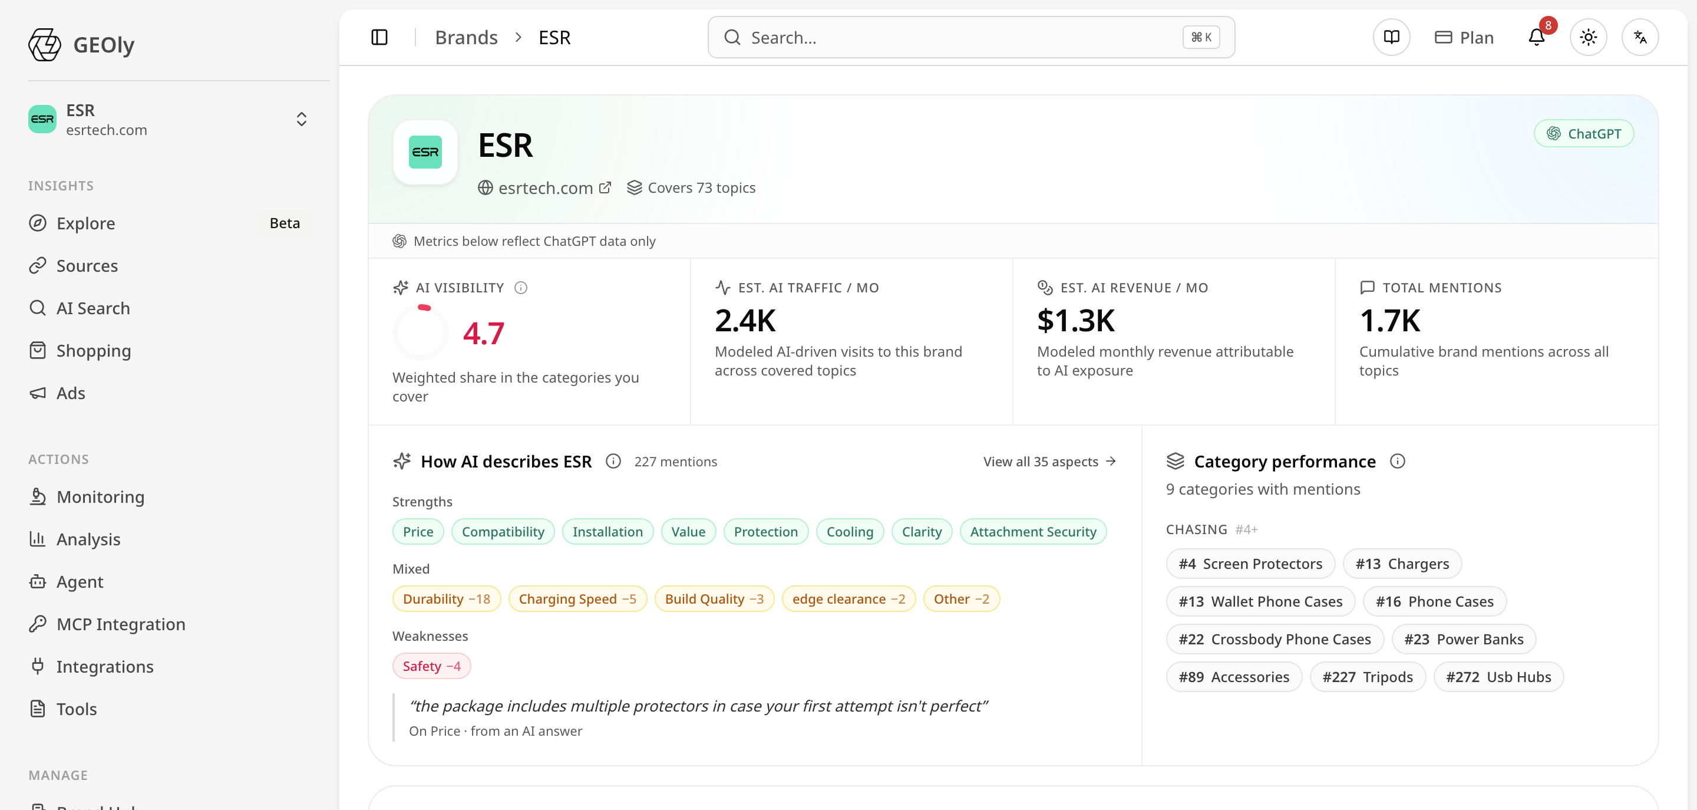The image size is (1697, 810).
Task: Open #13 Chargers category
Action: 1402,564
